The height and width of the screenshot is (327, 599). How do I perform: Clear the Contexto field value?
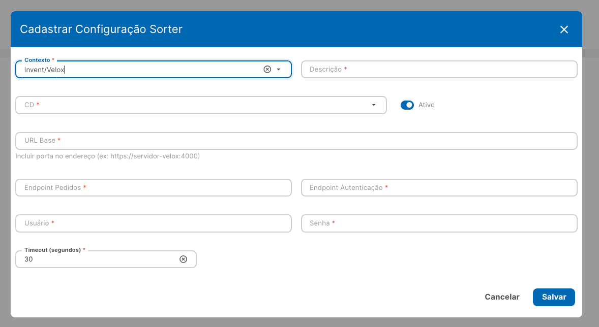[x=267, y=69]
